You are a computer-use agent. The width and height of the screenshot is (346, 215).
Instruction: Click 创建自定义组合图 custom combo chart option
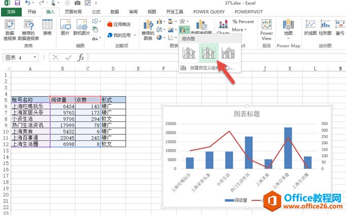210,67
